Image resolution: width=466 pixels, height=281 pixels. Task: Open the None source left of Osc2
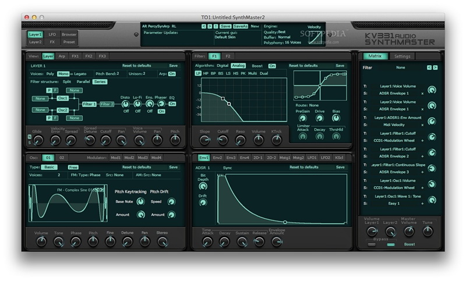pos(40,110)
